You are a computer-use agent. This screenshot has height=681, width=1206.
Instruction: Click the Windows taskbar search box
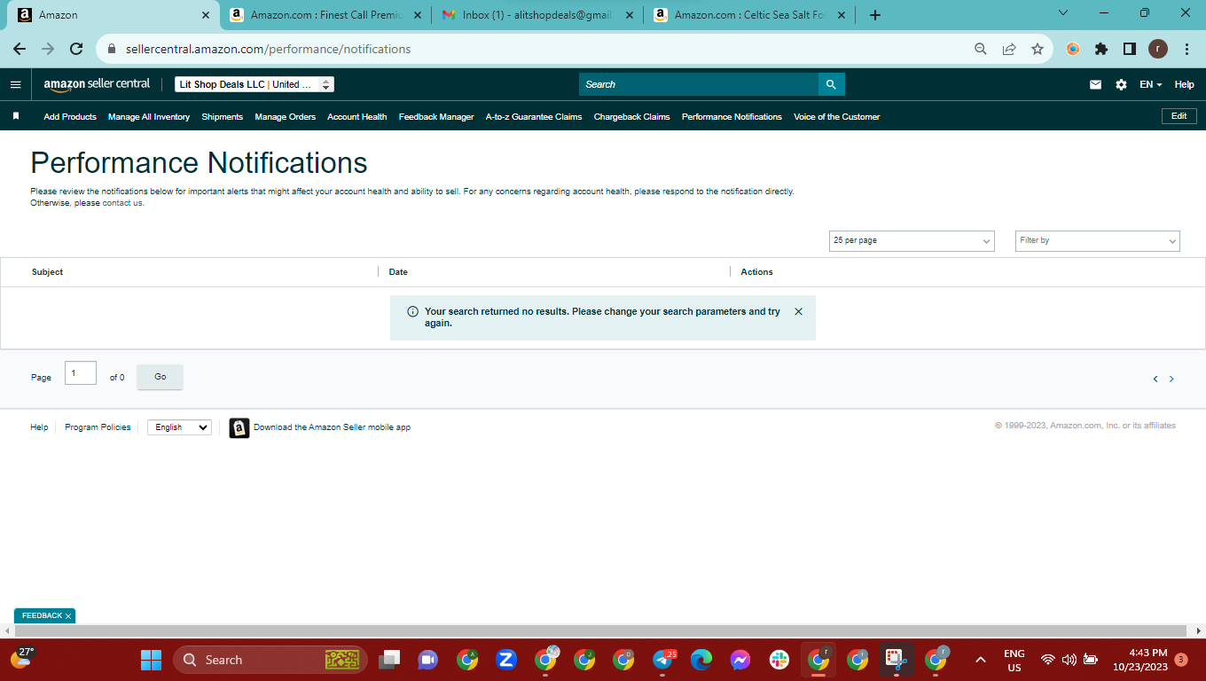click(x=270, y=660)
